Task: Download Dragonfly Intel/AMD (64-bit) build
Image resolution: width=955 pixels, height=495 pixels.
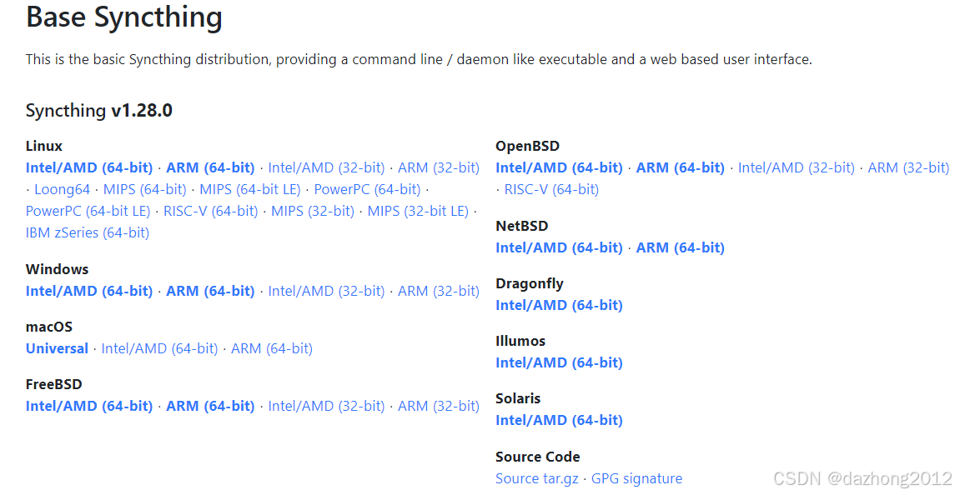Action: [x=559, y=305]
